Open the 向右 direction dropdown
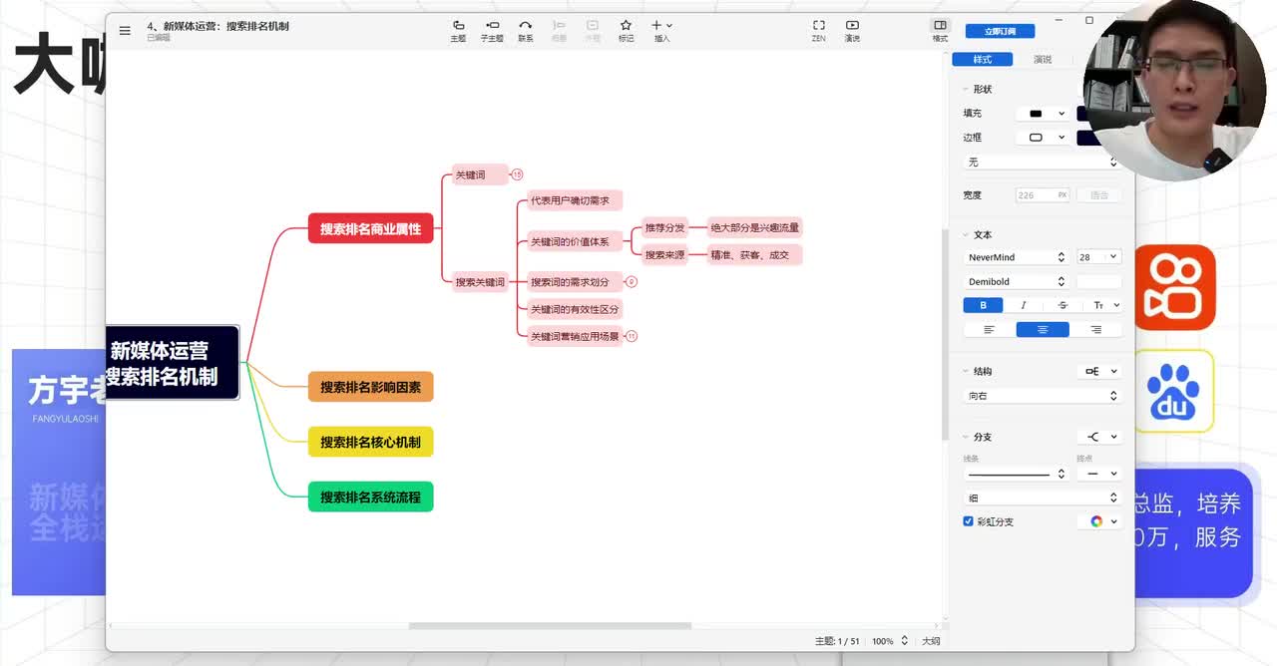The width and height of the screenshot is (1277, 666). click(x=1043, y=396)
